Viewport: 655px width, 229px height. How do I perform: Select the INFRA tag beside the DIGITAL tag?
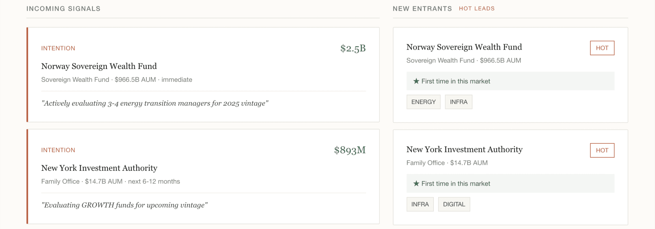pos(420,205)
